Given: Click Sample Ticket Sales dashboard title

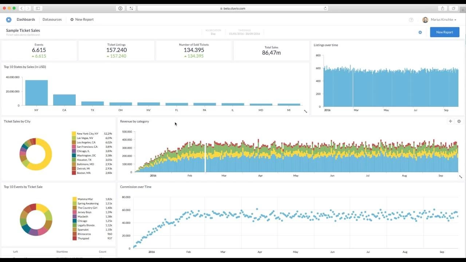Looking at the screenshot, I should tap(23, 31).
